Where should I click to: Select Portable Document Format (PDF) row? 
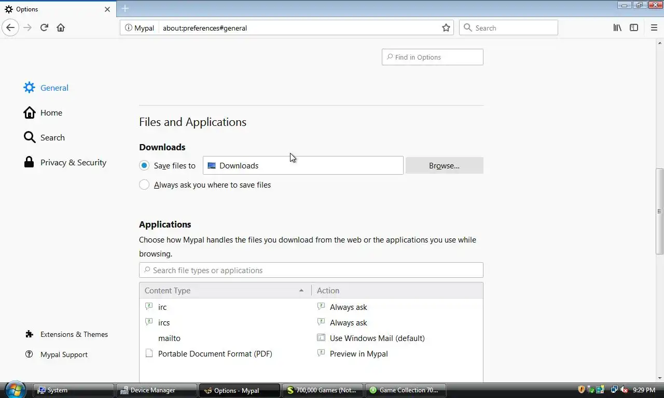[x=311, y=353]
